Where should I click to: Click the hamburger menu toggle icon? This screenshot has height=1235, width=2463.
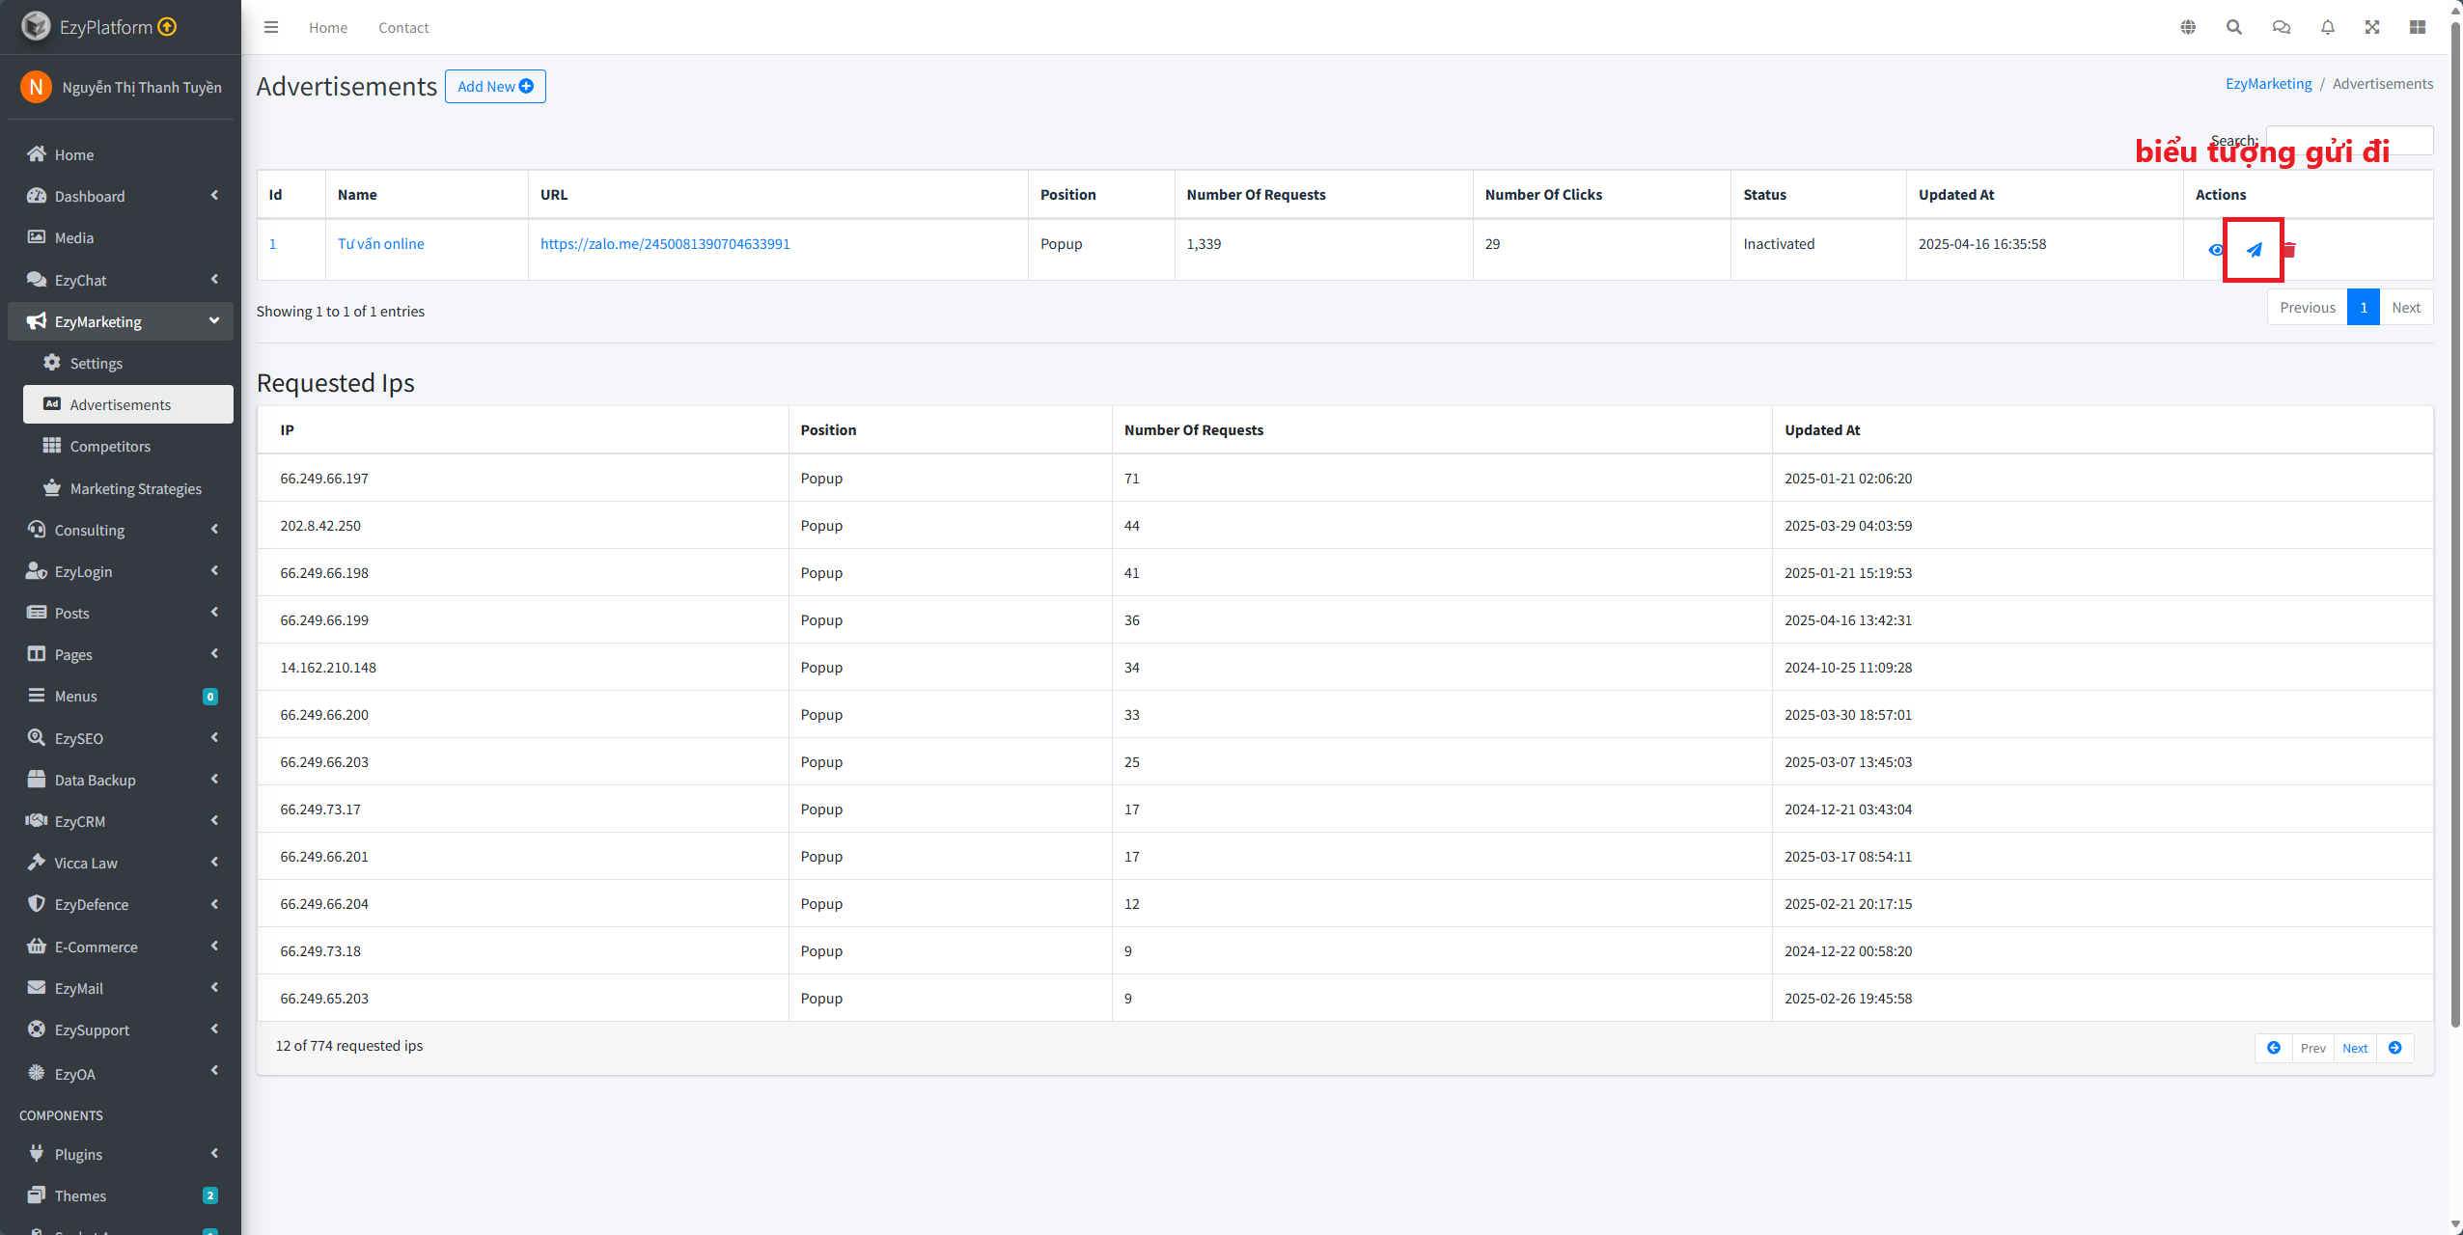pos(271,27)
